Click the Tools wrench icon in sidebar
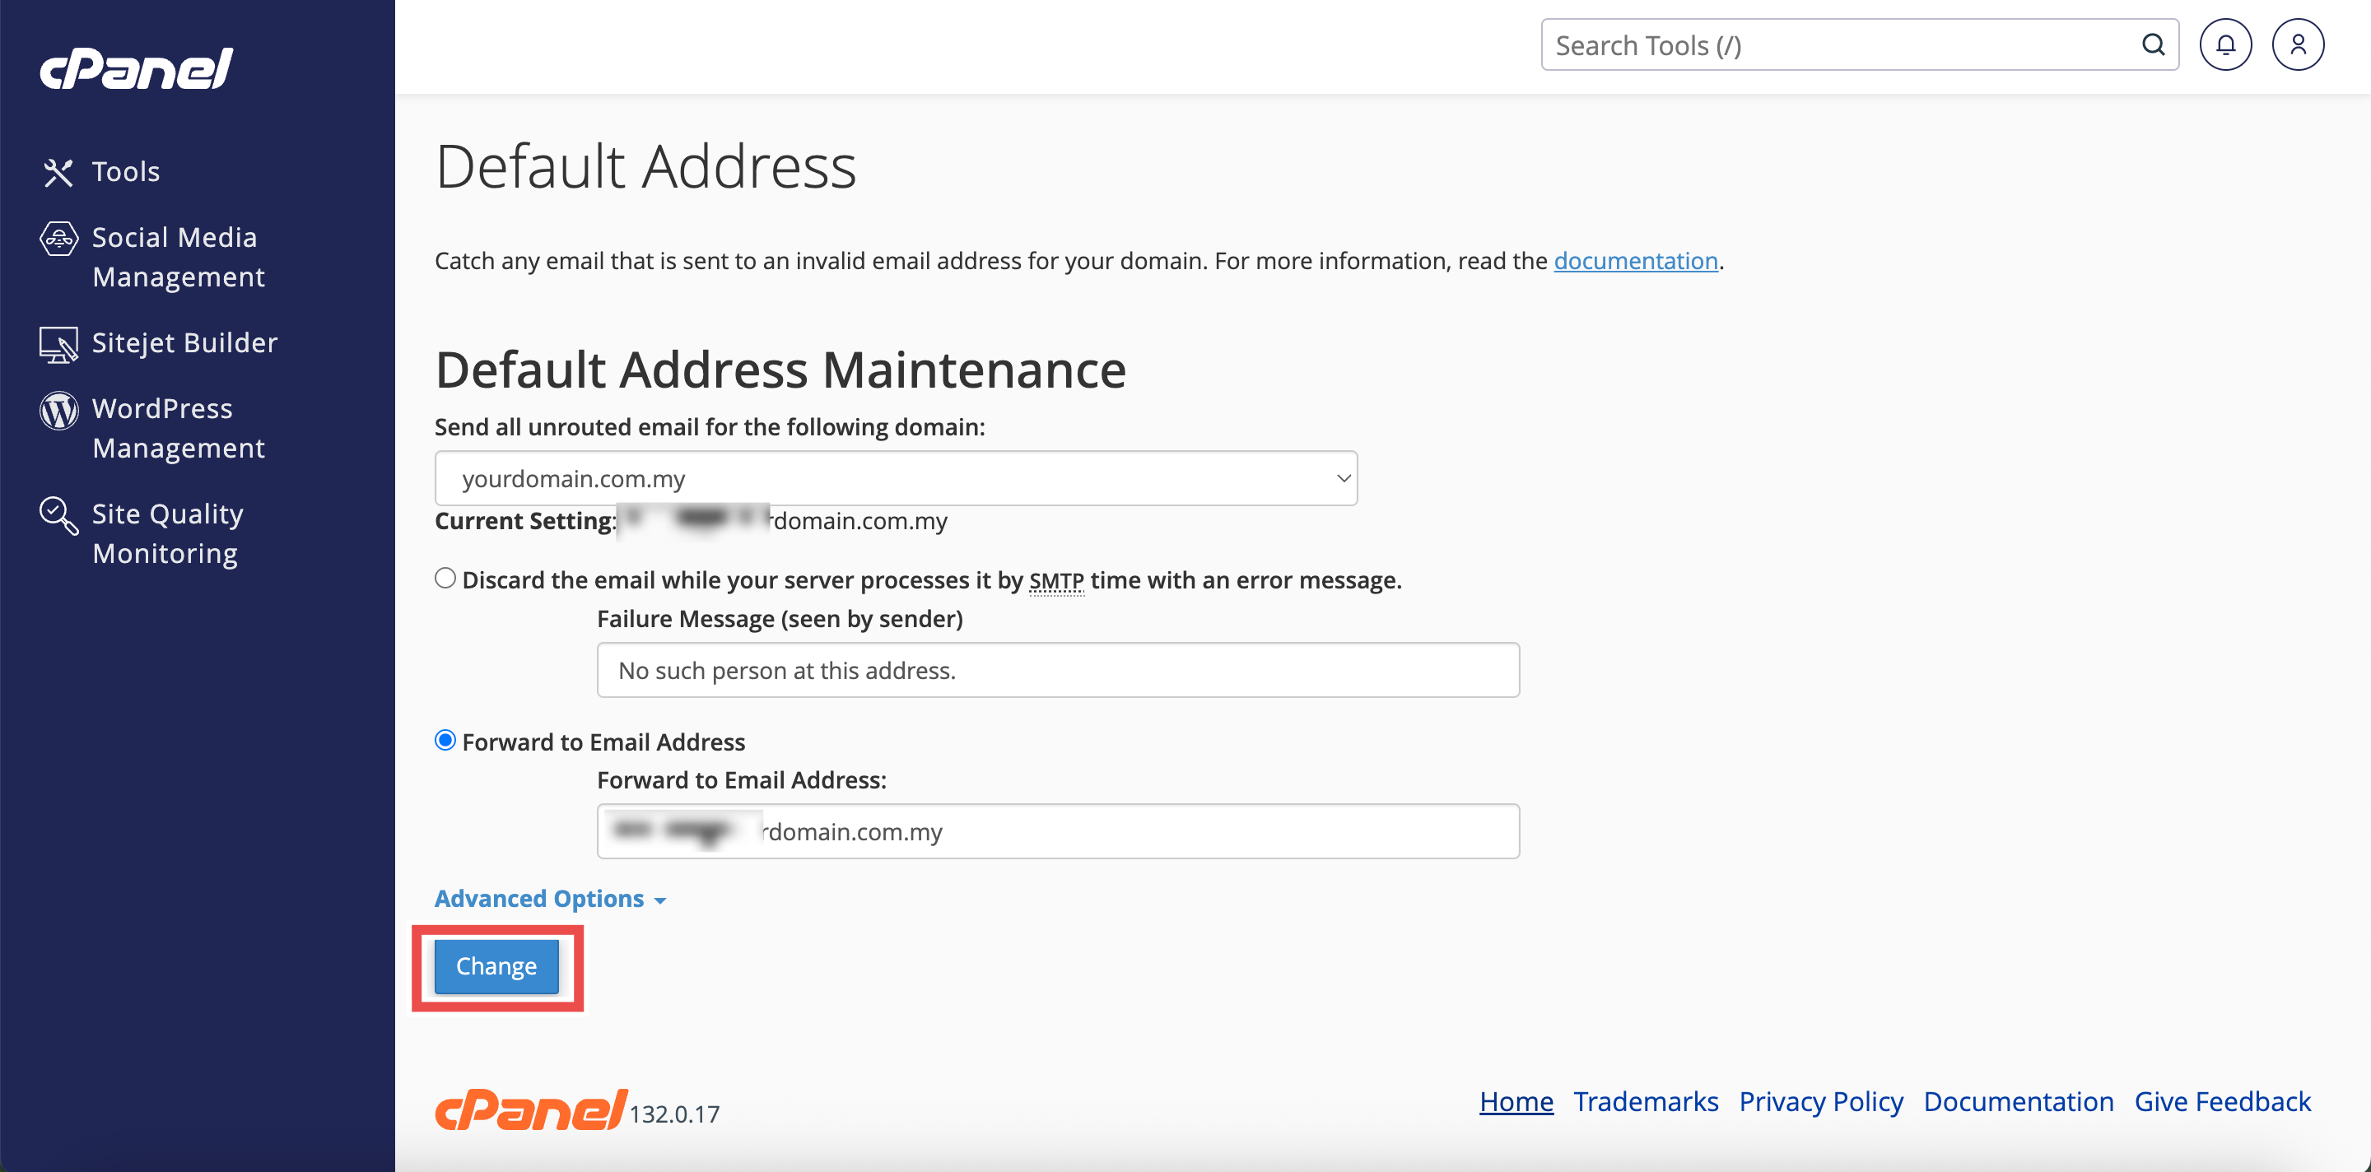Image resolution: width=2371 pixels, height=1172 pixels. [58, 172]
